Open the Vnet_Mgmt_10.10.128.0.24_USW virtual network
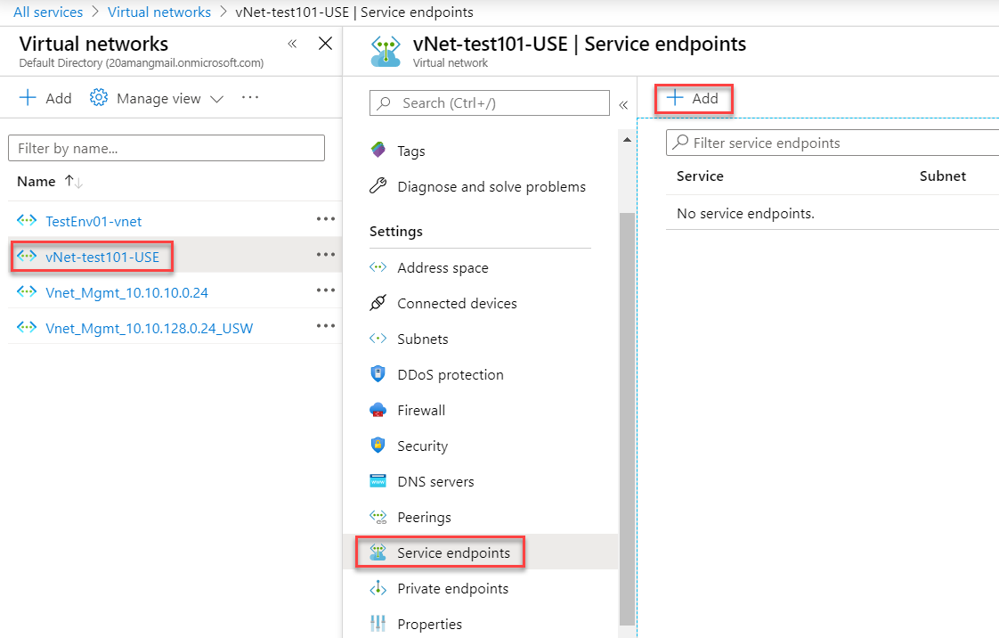This screenshot has width=999, height=638. [x=149, y=328]
